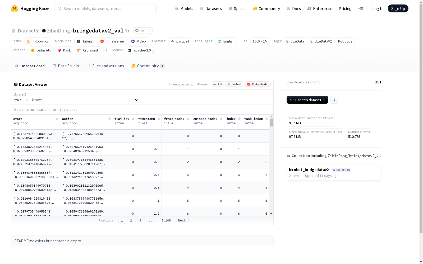This screenshot has height=264, width=423.
Task: Sort the state column
Action: point(57,119)
